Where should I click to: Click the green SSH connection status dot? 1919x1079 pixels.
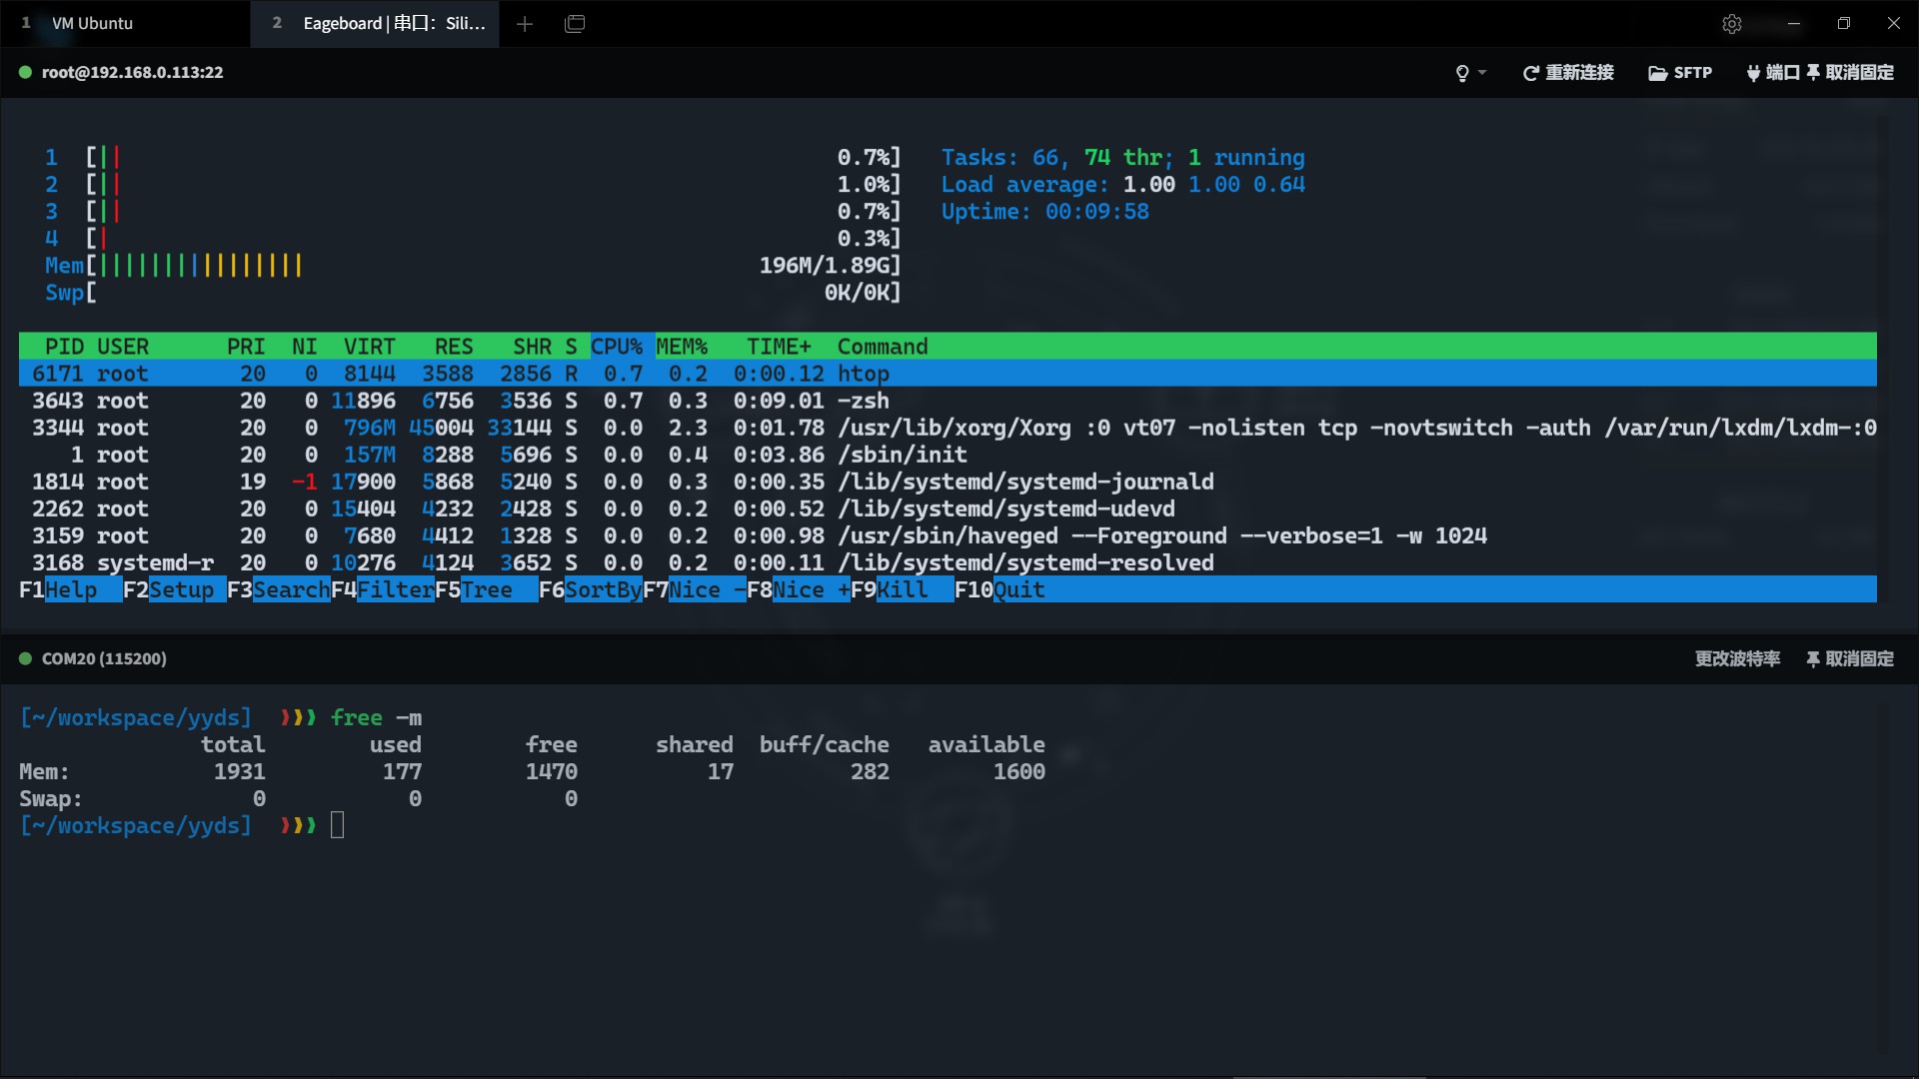coord(26,72)
